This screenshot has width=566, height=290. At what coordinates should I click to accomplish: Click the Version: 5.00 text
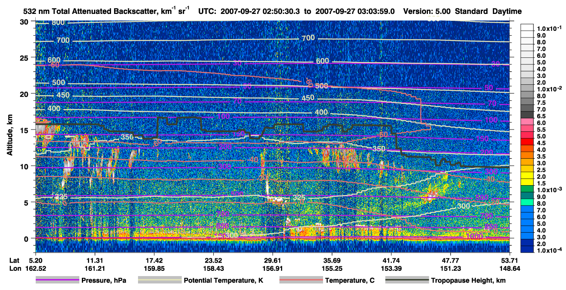(x=427, y=11)
